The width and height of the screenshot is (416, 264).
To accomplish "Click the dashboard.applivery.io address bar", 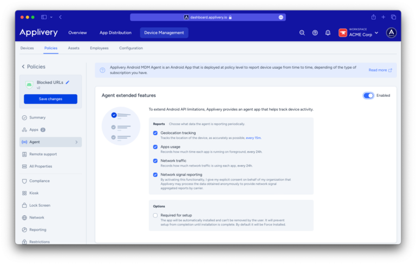I will pos(208,17).
